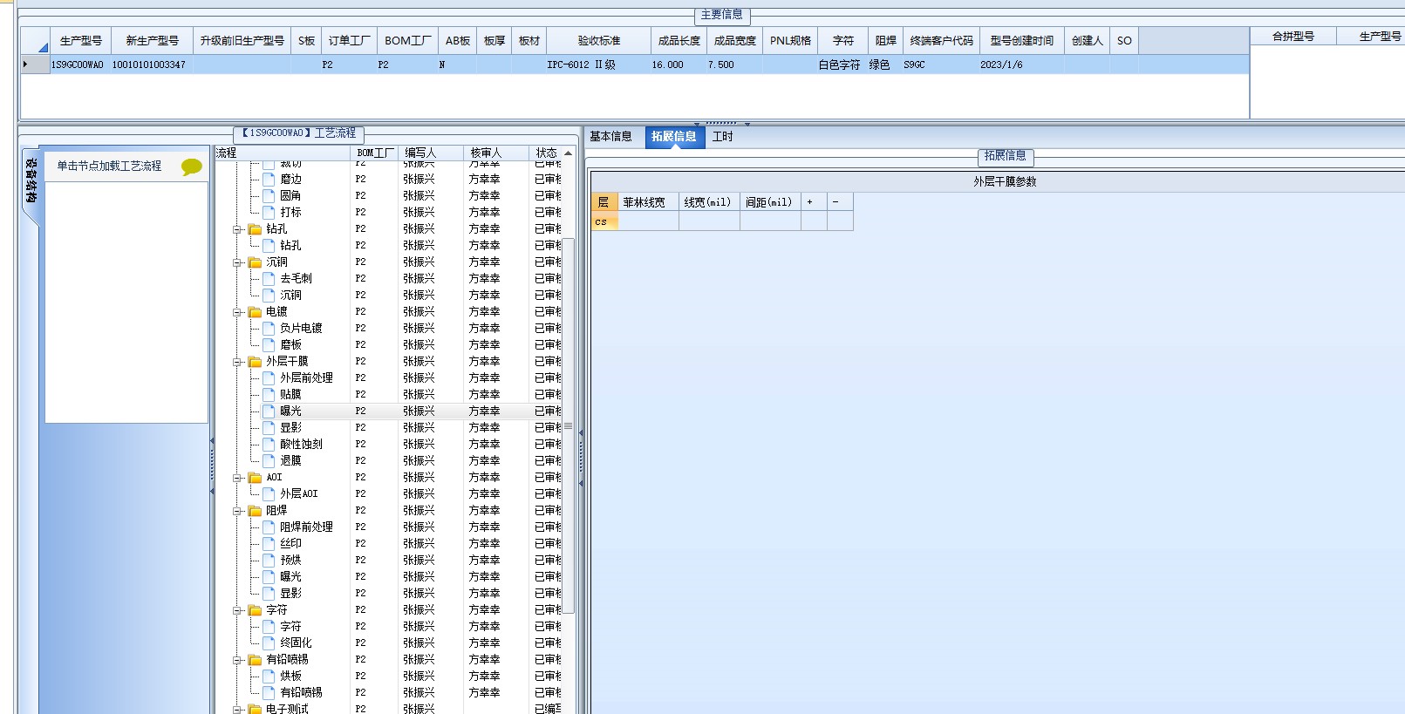
Task: Click the document icon beside 外层AOI
Action: [x=269, y=493]
